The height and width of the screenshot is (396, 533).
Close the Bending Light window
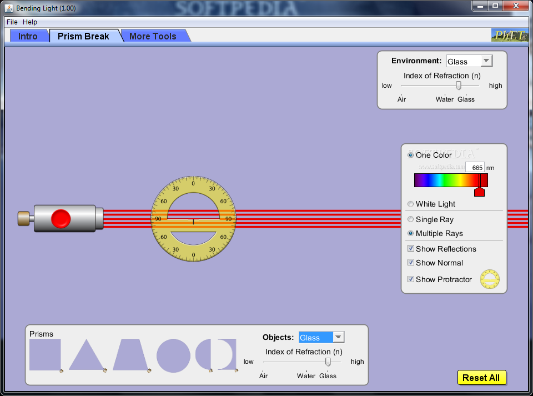[516, 6]
